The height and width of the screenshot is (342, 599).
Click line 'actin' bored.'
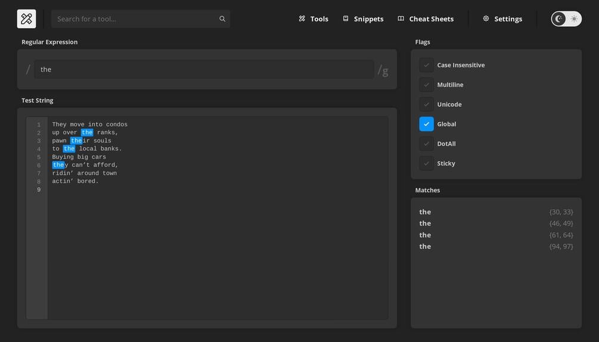[75, 181]
